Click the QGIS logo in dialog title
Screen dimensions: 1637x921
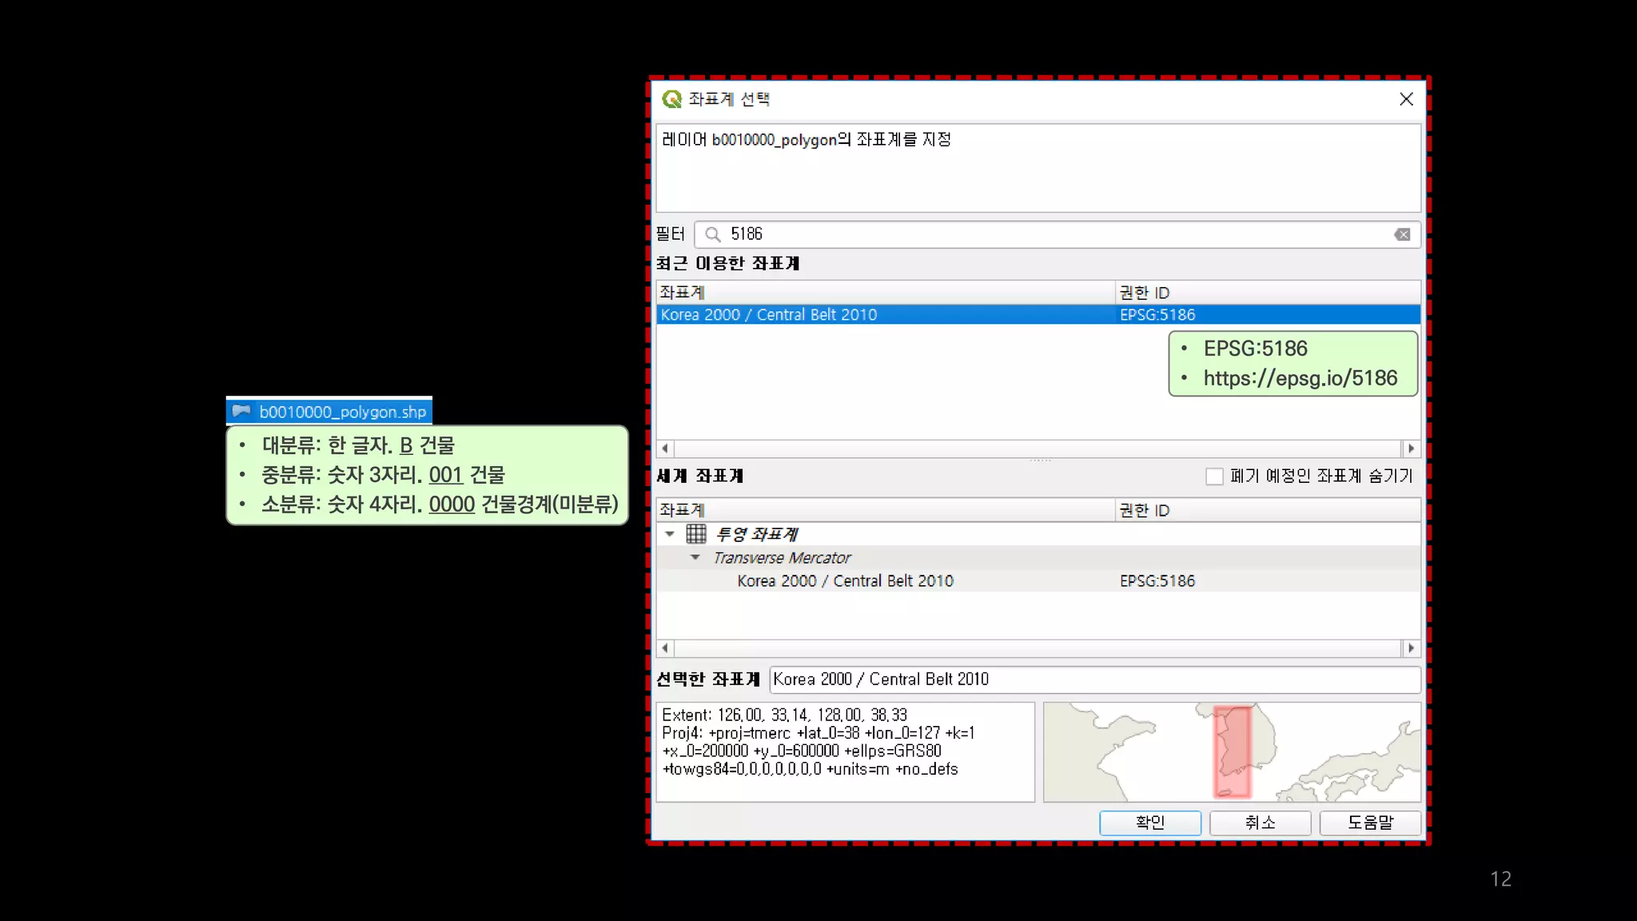tap(671, 99)
